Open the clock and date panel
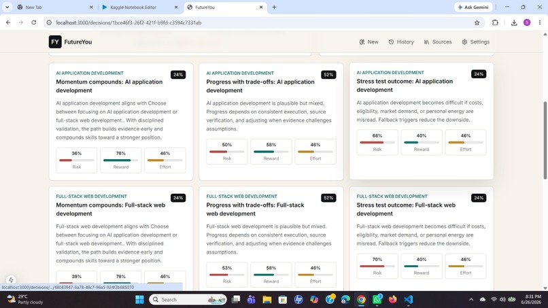 tap(531, 300)
